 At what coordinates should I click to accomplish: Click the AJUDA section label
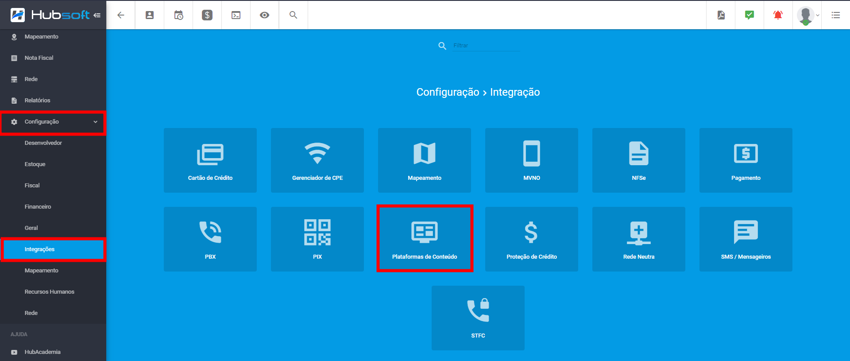pyautogui.click(x=19, y=334)
